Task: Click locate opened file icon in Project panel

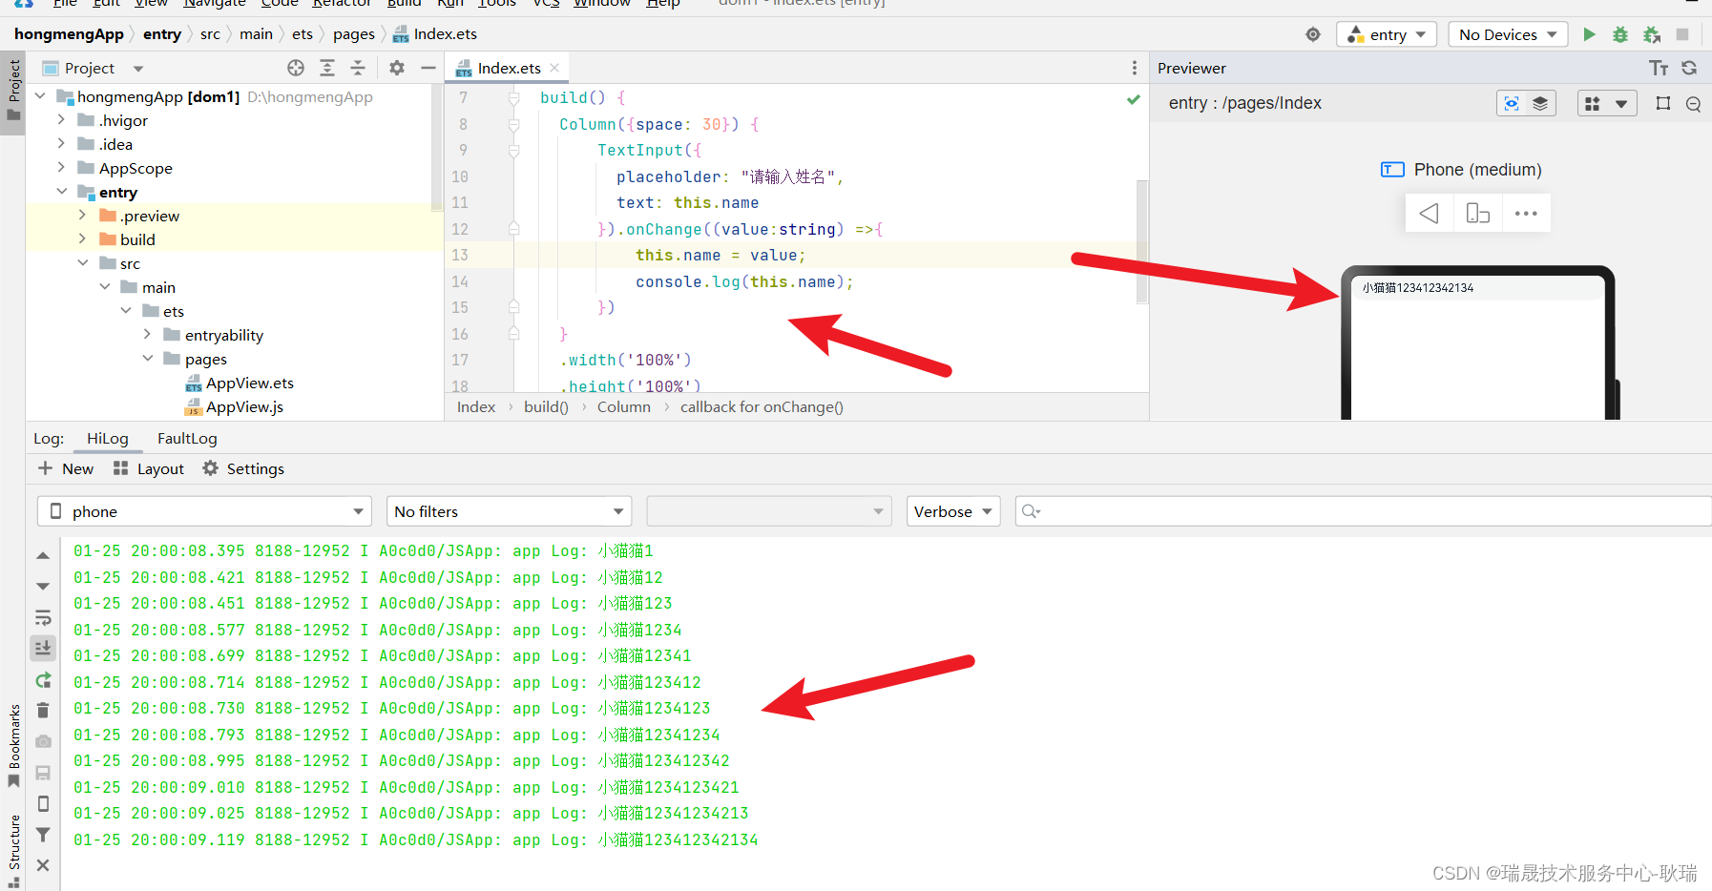Action: 296,68
